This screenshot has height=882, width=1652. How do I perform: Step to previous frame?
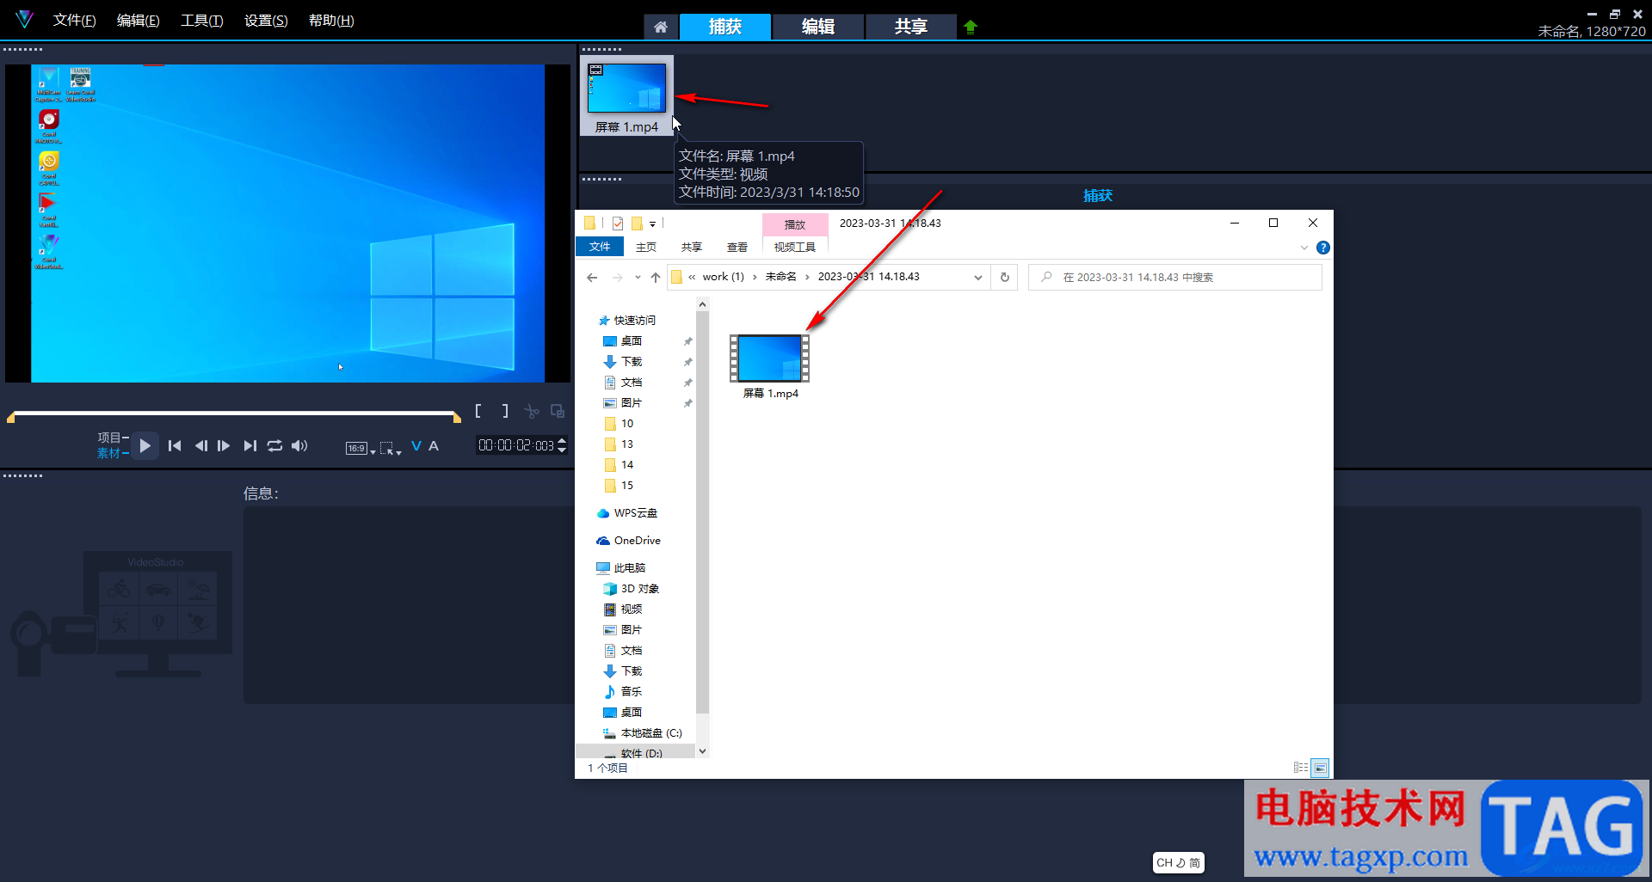pos(200,445)
